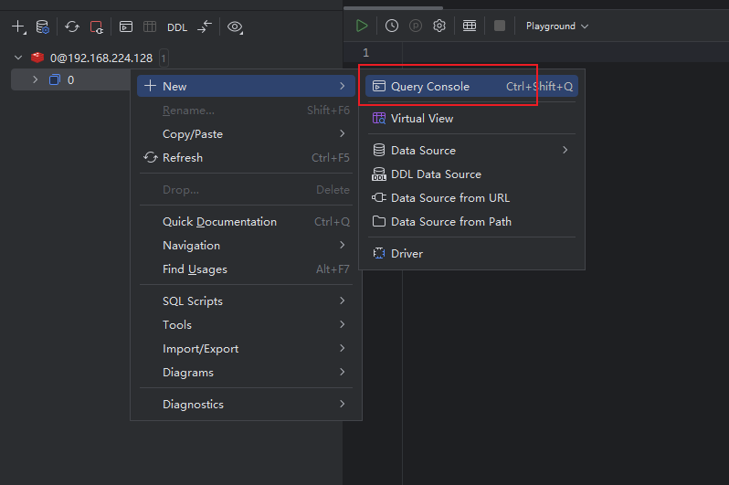
Task: Click the add new item plus icon
Action: click(18, 27)
